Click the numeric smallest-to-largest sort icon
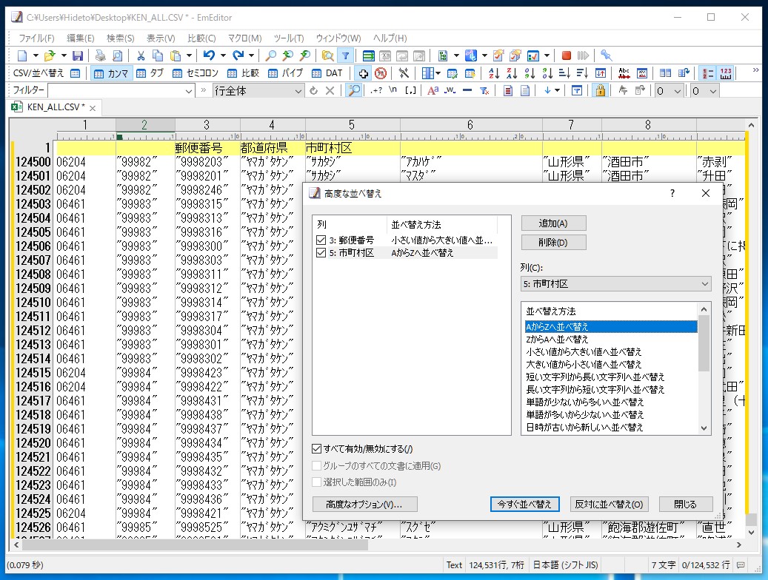Image resolution: width=768 pixels, height=580 pixels. point(530,73)
